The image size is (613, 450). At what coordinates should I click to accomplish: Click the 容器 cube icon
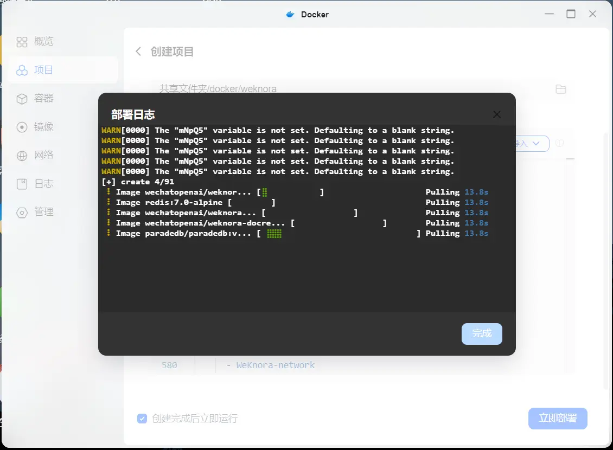22,99
